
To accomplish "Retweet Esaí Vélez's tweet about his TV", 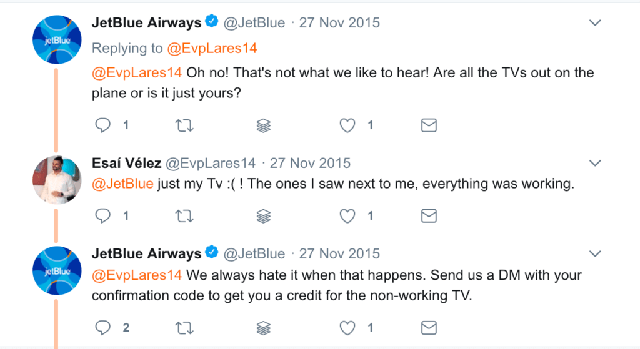I will pyautogui.click(x=184, y=216).
